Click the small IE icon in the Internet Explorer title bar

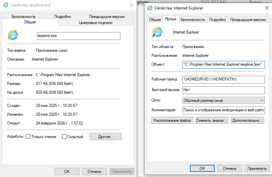click(x=150, y=8)
